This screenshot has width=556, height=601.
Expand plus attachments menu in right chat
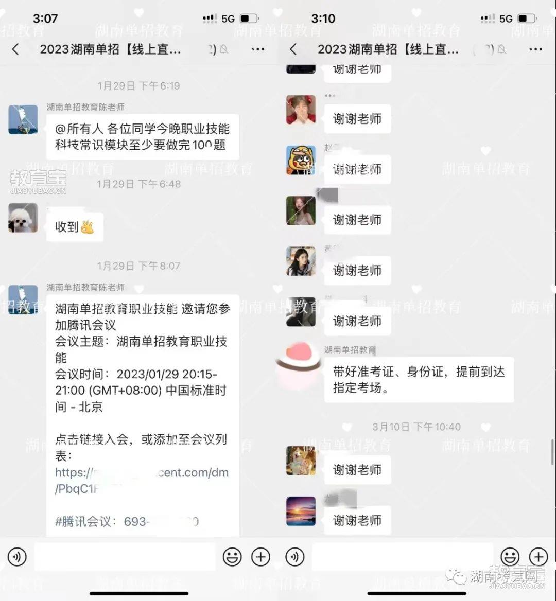(x=538, y=557)
